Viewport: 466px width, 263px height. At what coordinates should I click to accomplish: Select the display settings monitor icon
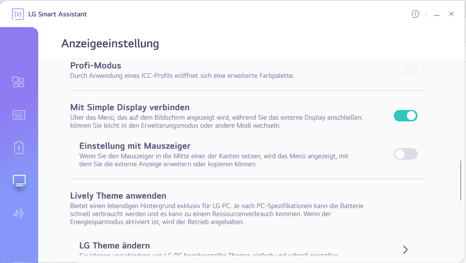19,180
